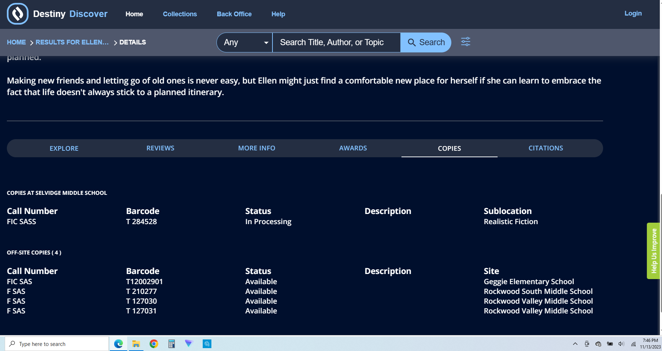Image resolution: width=662 pixels, height=351 pixels.
Task: Click the magnifier Search button
Action: 426,42
